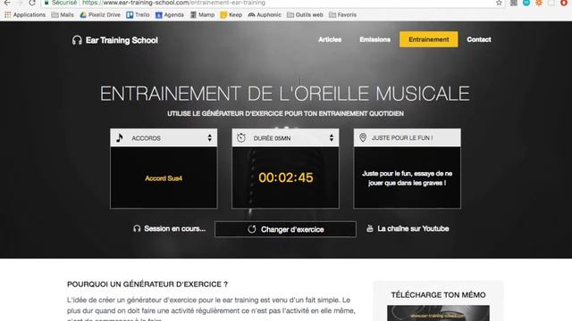The height and width of the screenshot is (321, 572).
Task: Bookmark the page with the star icon
Action: (x=499, y=3)
